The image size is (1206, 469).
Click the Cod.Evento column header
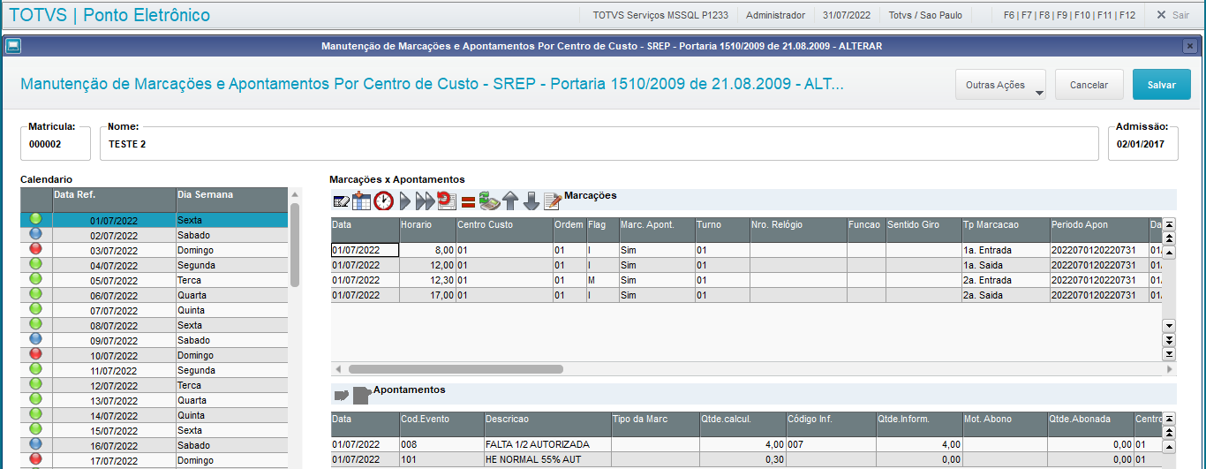[441, 424]
